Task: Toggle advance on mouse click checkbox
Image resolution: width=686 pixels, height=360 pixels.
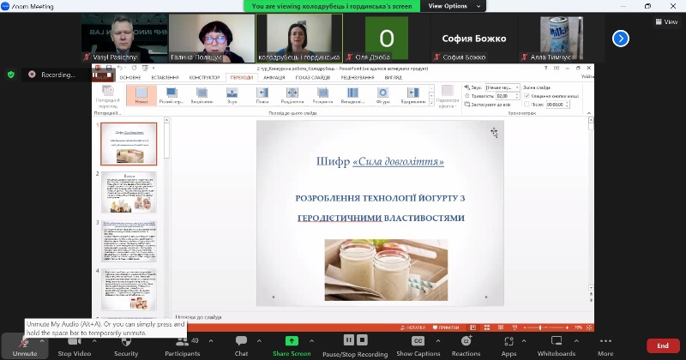Action: coord(527,96)
